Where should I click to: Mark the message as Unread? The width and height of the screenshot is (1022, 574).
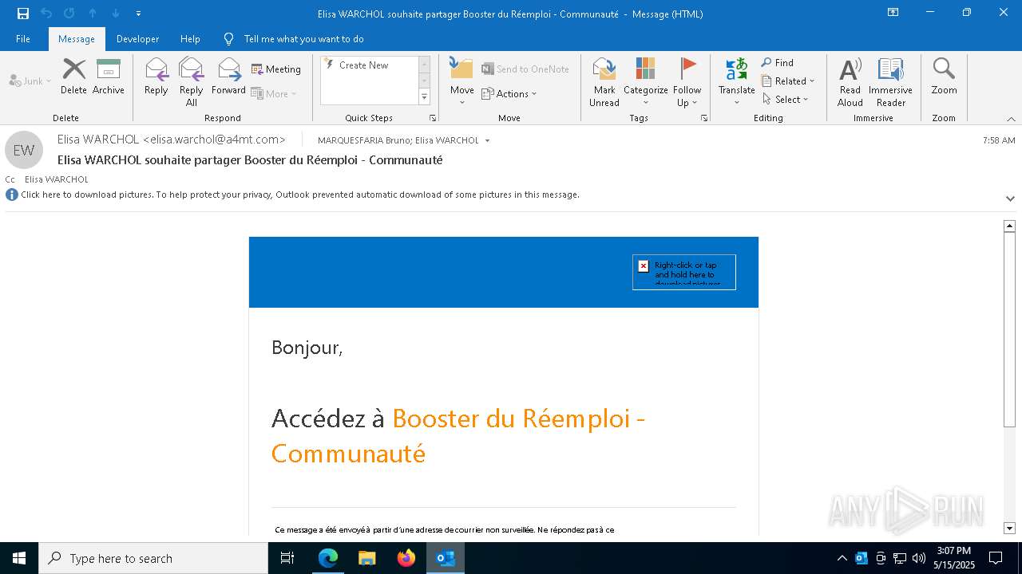coord(604,81)
